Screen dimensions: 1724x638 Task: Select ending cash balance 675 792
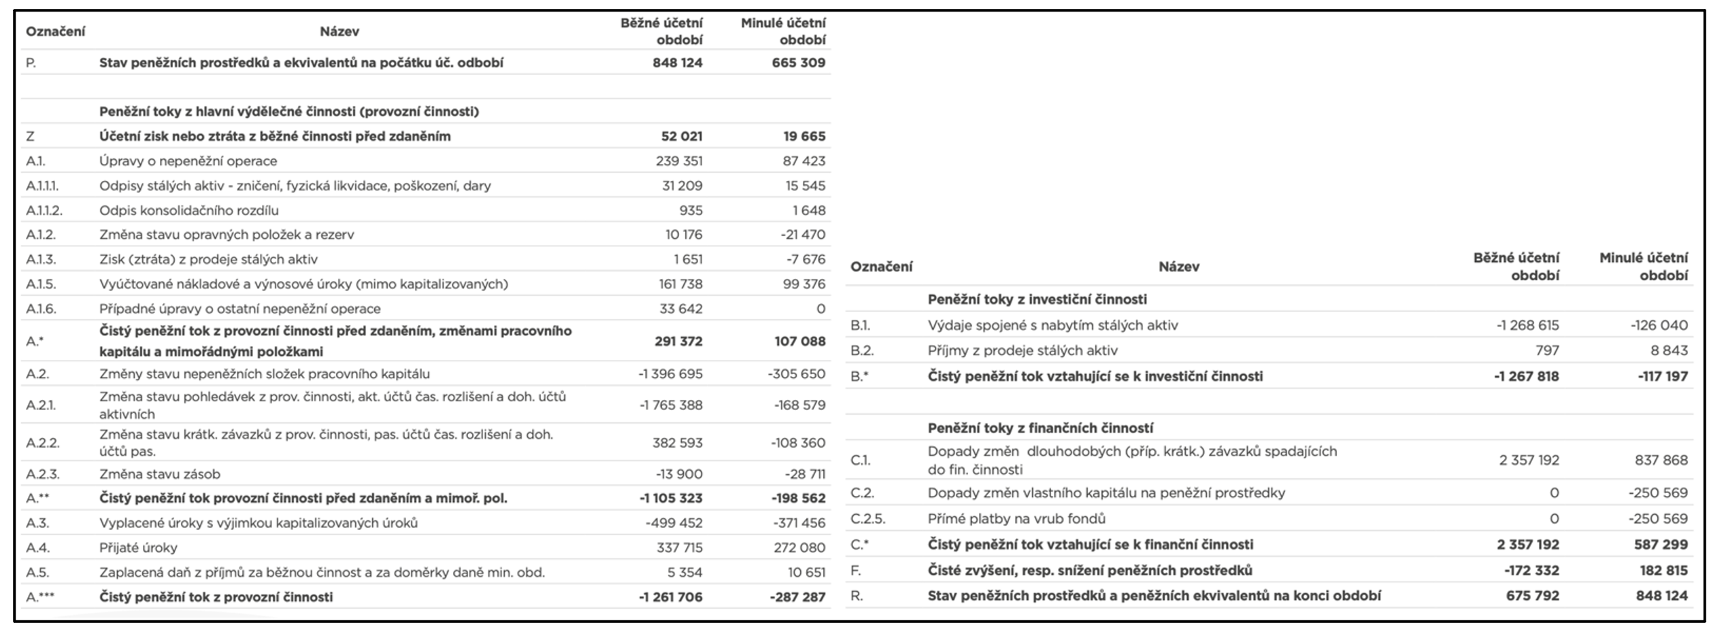pos(1533,596)
